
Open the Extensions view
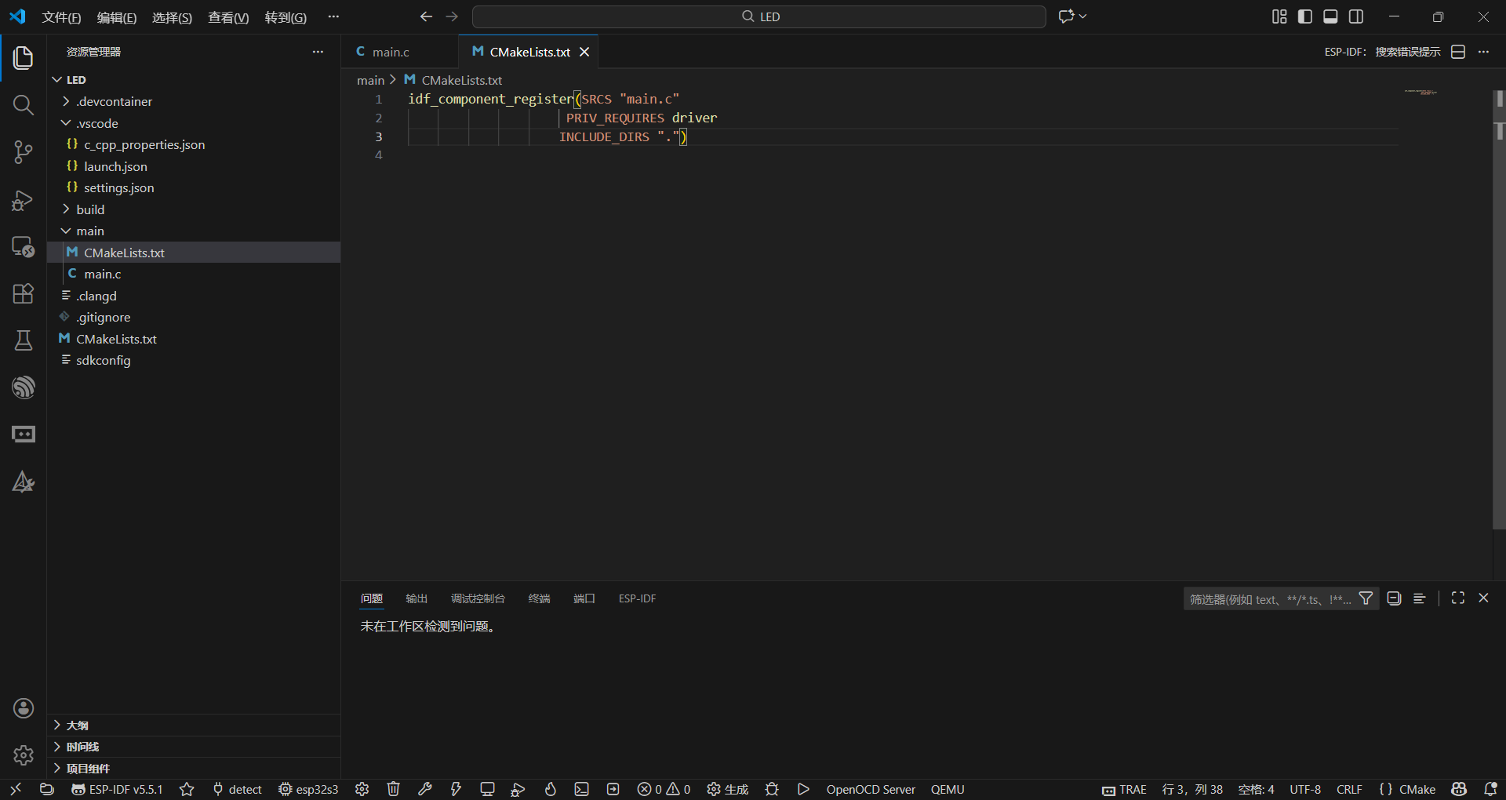[24, 293]
